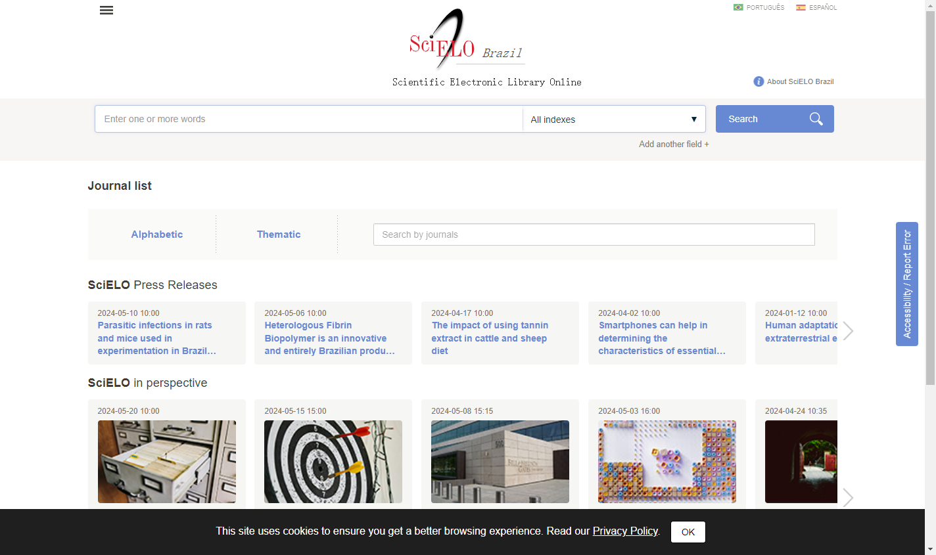The width and height of the screenshot is (936, 555).
Task: Select the Thematic journal list tab
Action: coord(279,234)
